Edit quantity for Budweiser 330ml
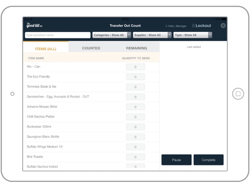 [x=135, y=127]
